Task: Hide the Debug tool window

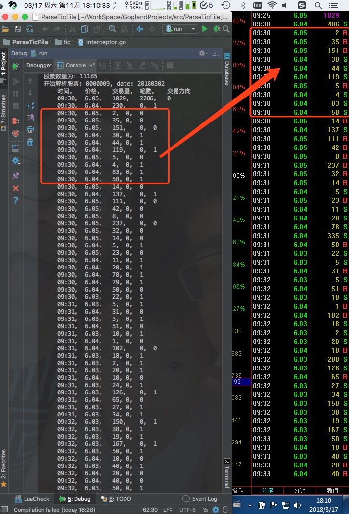Action: 216,53
